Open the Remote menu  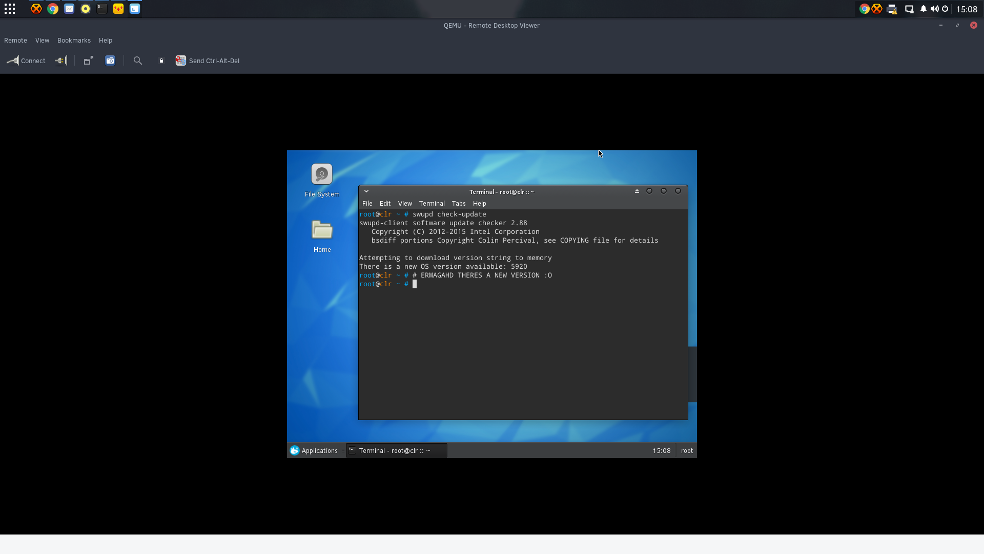pyautogui.click(x=15, y=40)
